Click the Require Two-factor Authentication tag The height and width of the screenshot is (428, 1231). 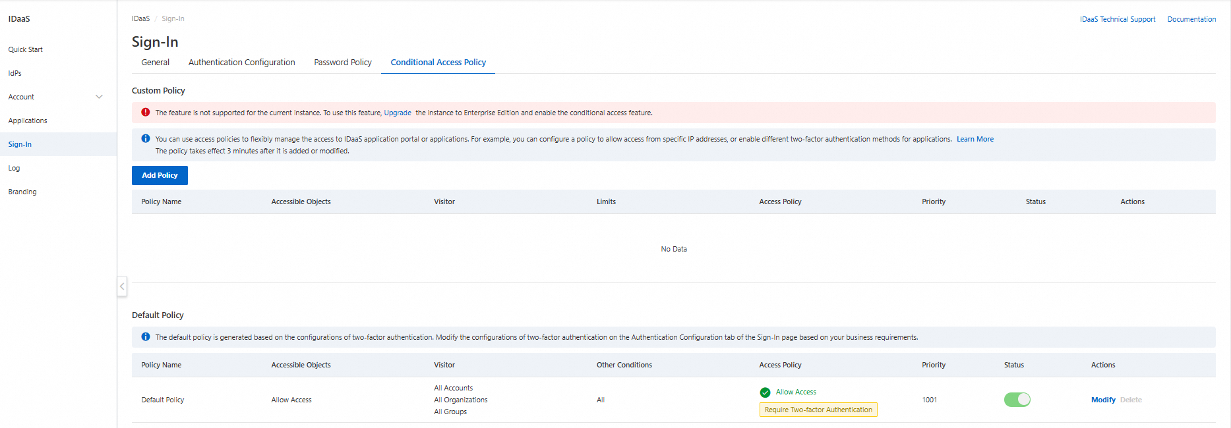818,410
